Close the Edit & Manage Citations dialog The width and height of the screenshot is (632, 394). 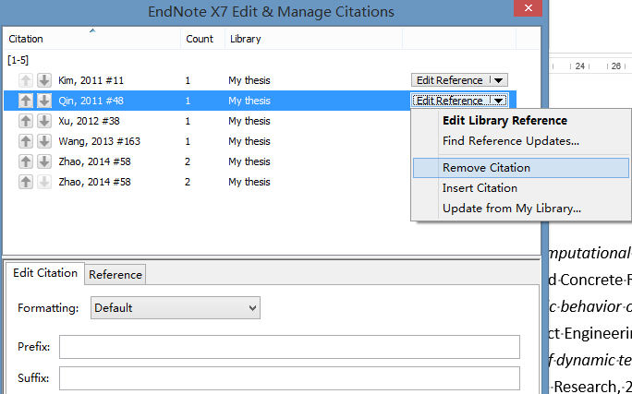(528, 8)
